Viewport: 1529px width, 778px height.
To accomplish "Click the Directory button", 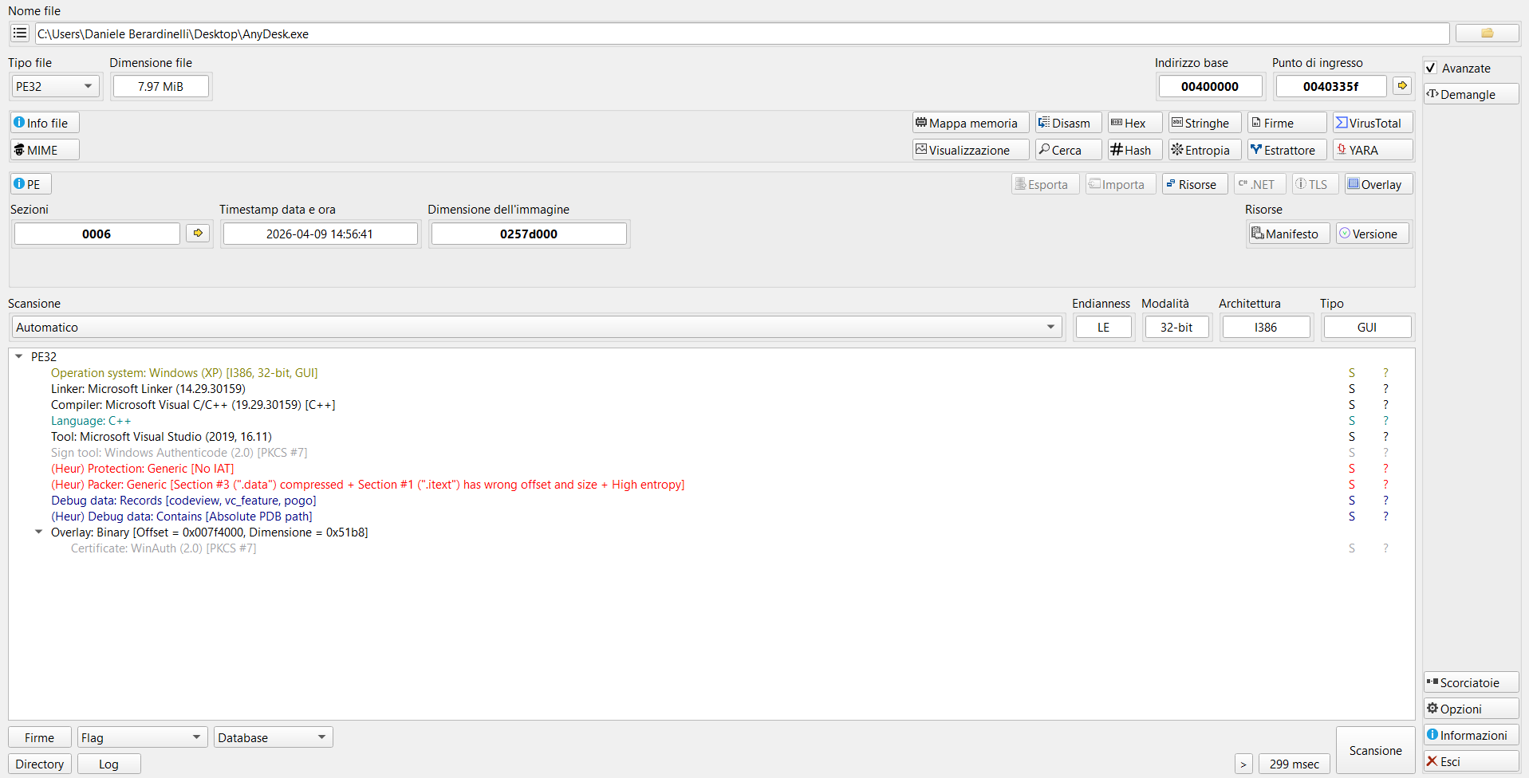I will click(x=40, y=764).
